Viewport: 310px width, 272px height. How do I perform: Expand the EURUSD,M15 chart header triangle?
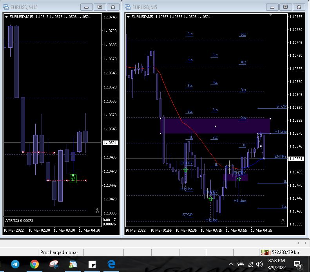click(x=7, y=17)
